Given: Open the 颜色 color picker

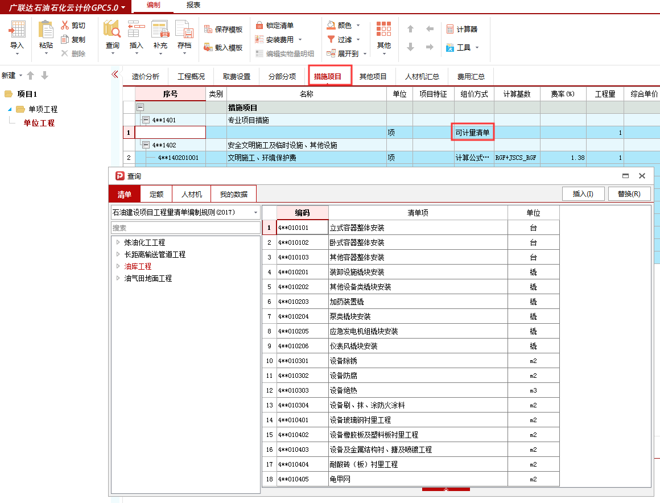Looking at the screenshot, I should click(x=341, y=24).
